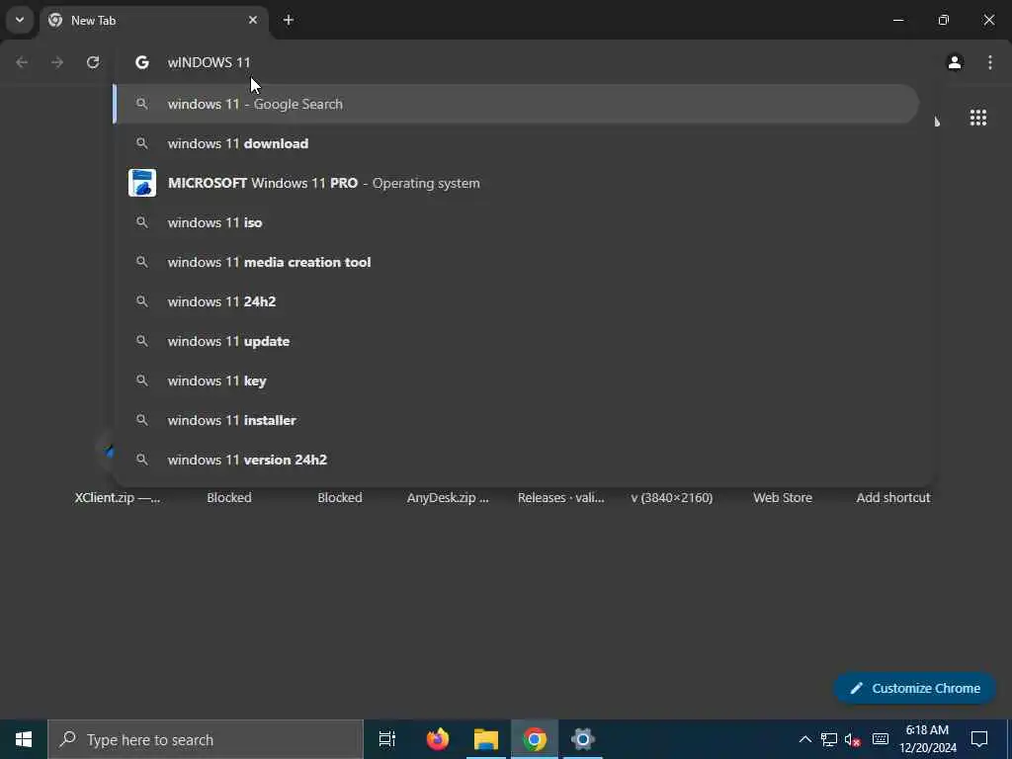Launch Firefox from the taskbar
Screen dimensions: 1012x759
[x=438, y=739]
